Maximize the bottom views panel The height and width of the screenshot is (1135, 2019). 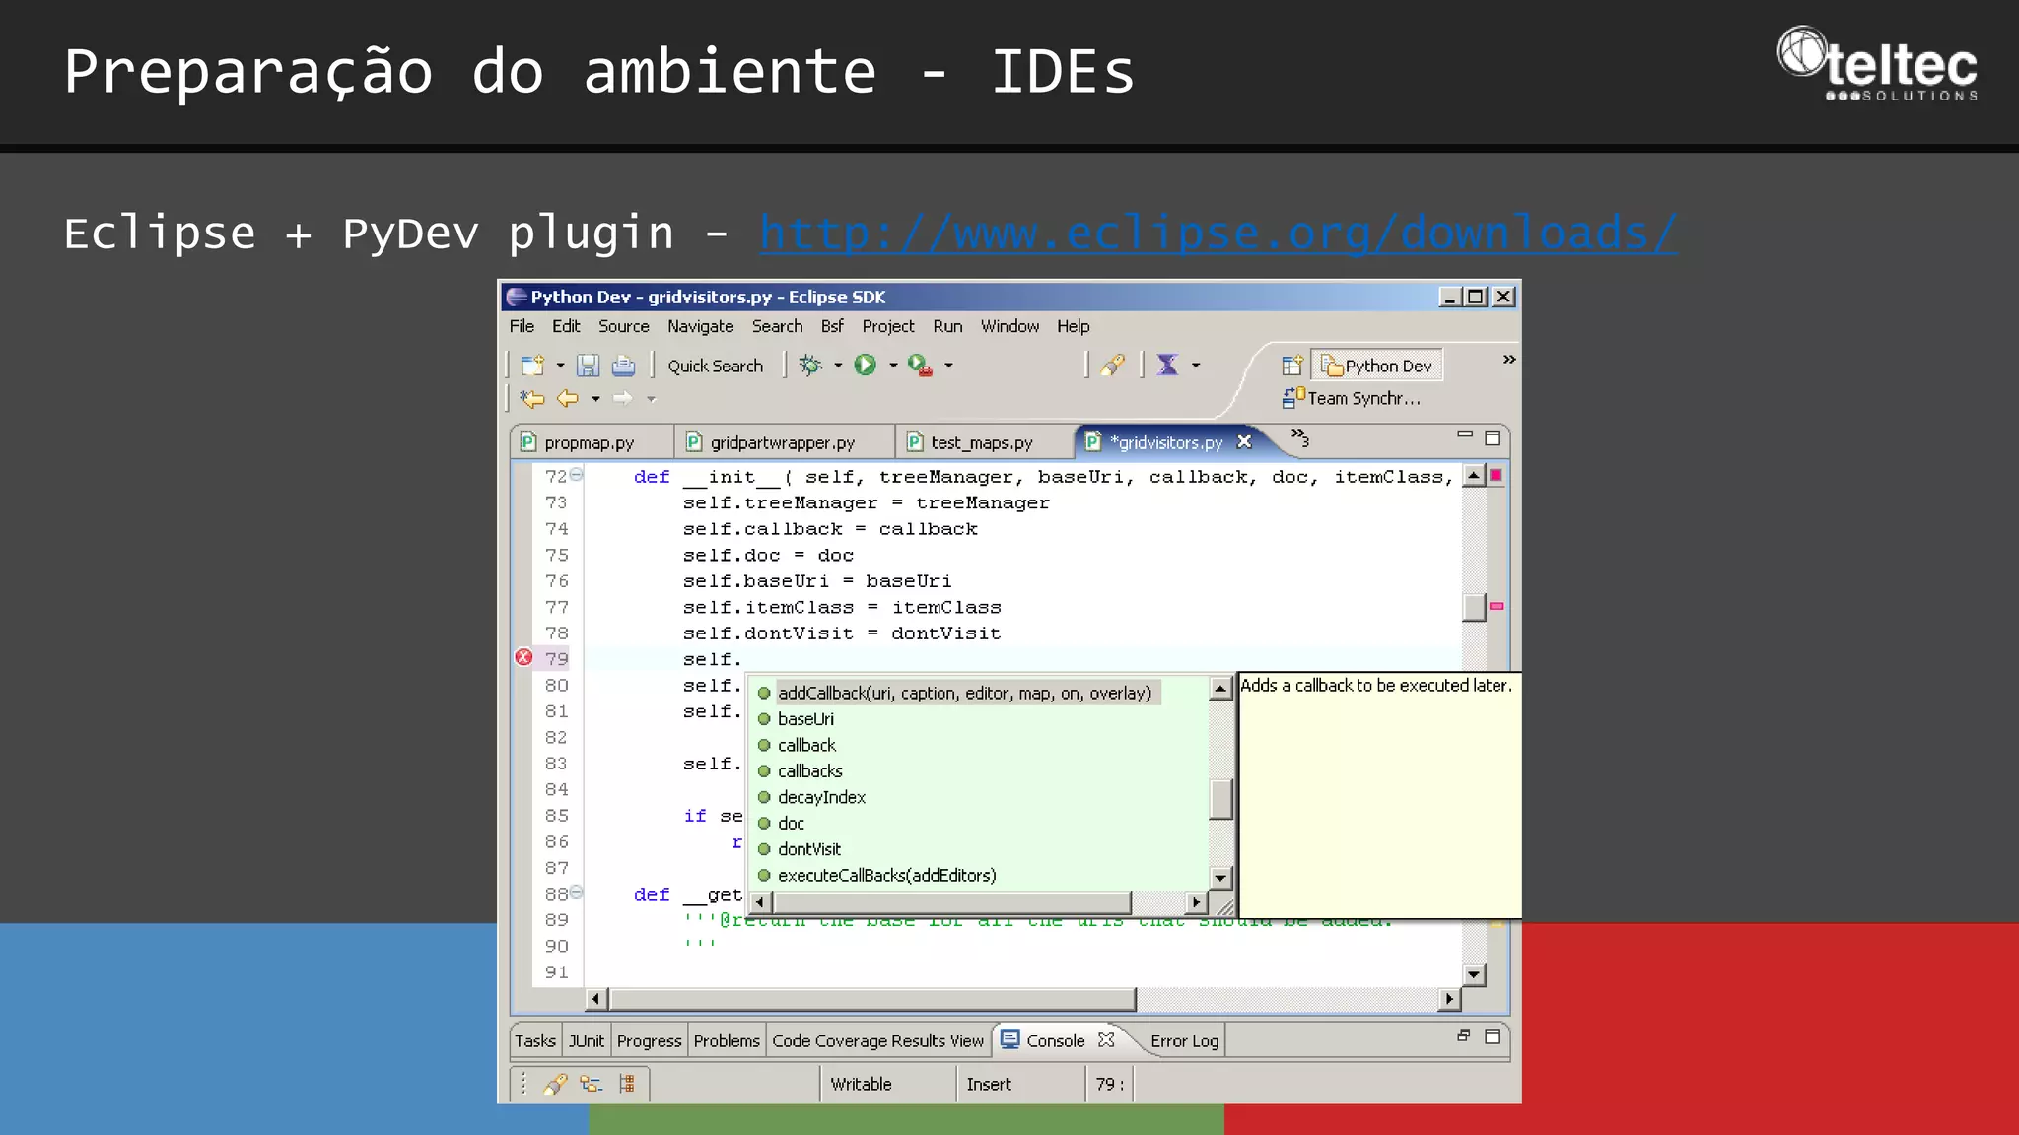(1493, 1036)
